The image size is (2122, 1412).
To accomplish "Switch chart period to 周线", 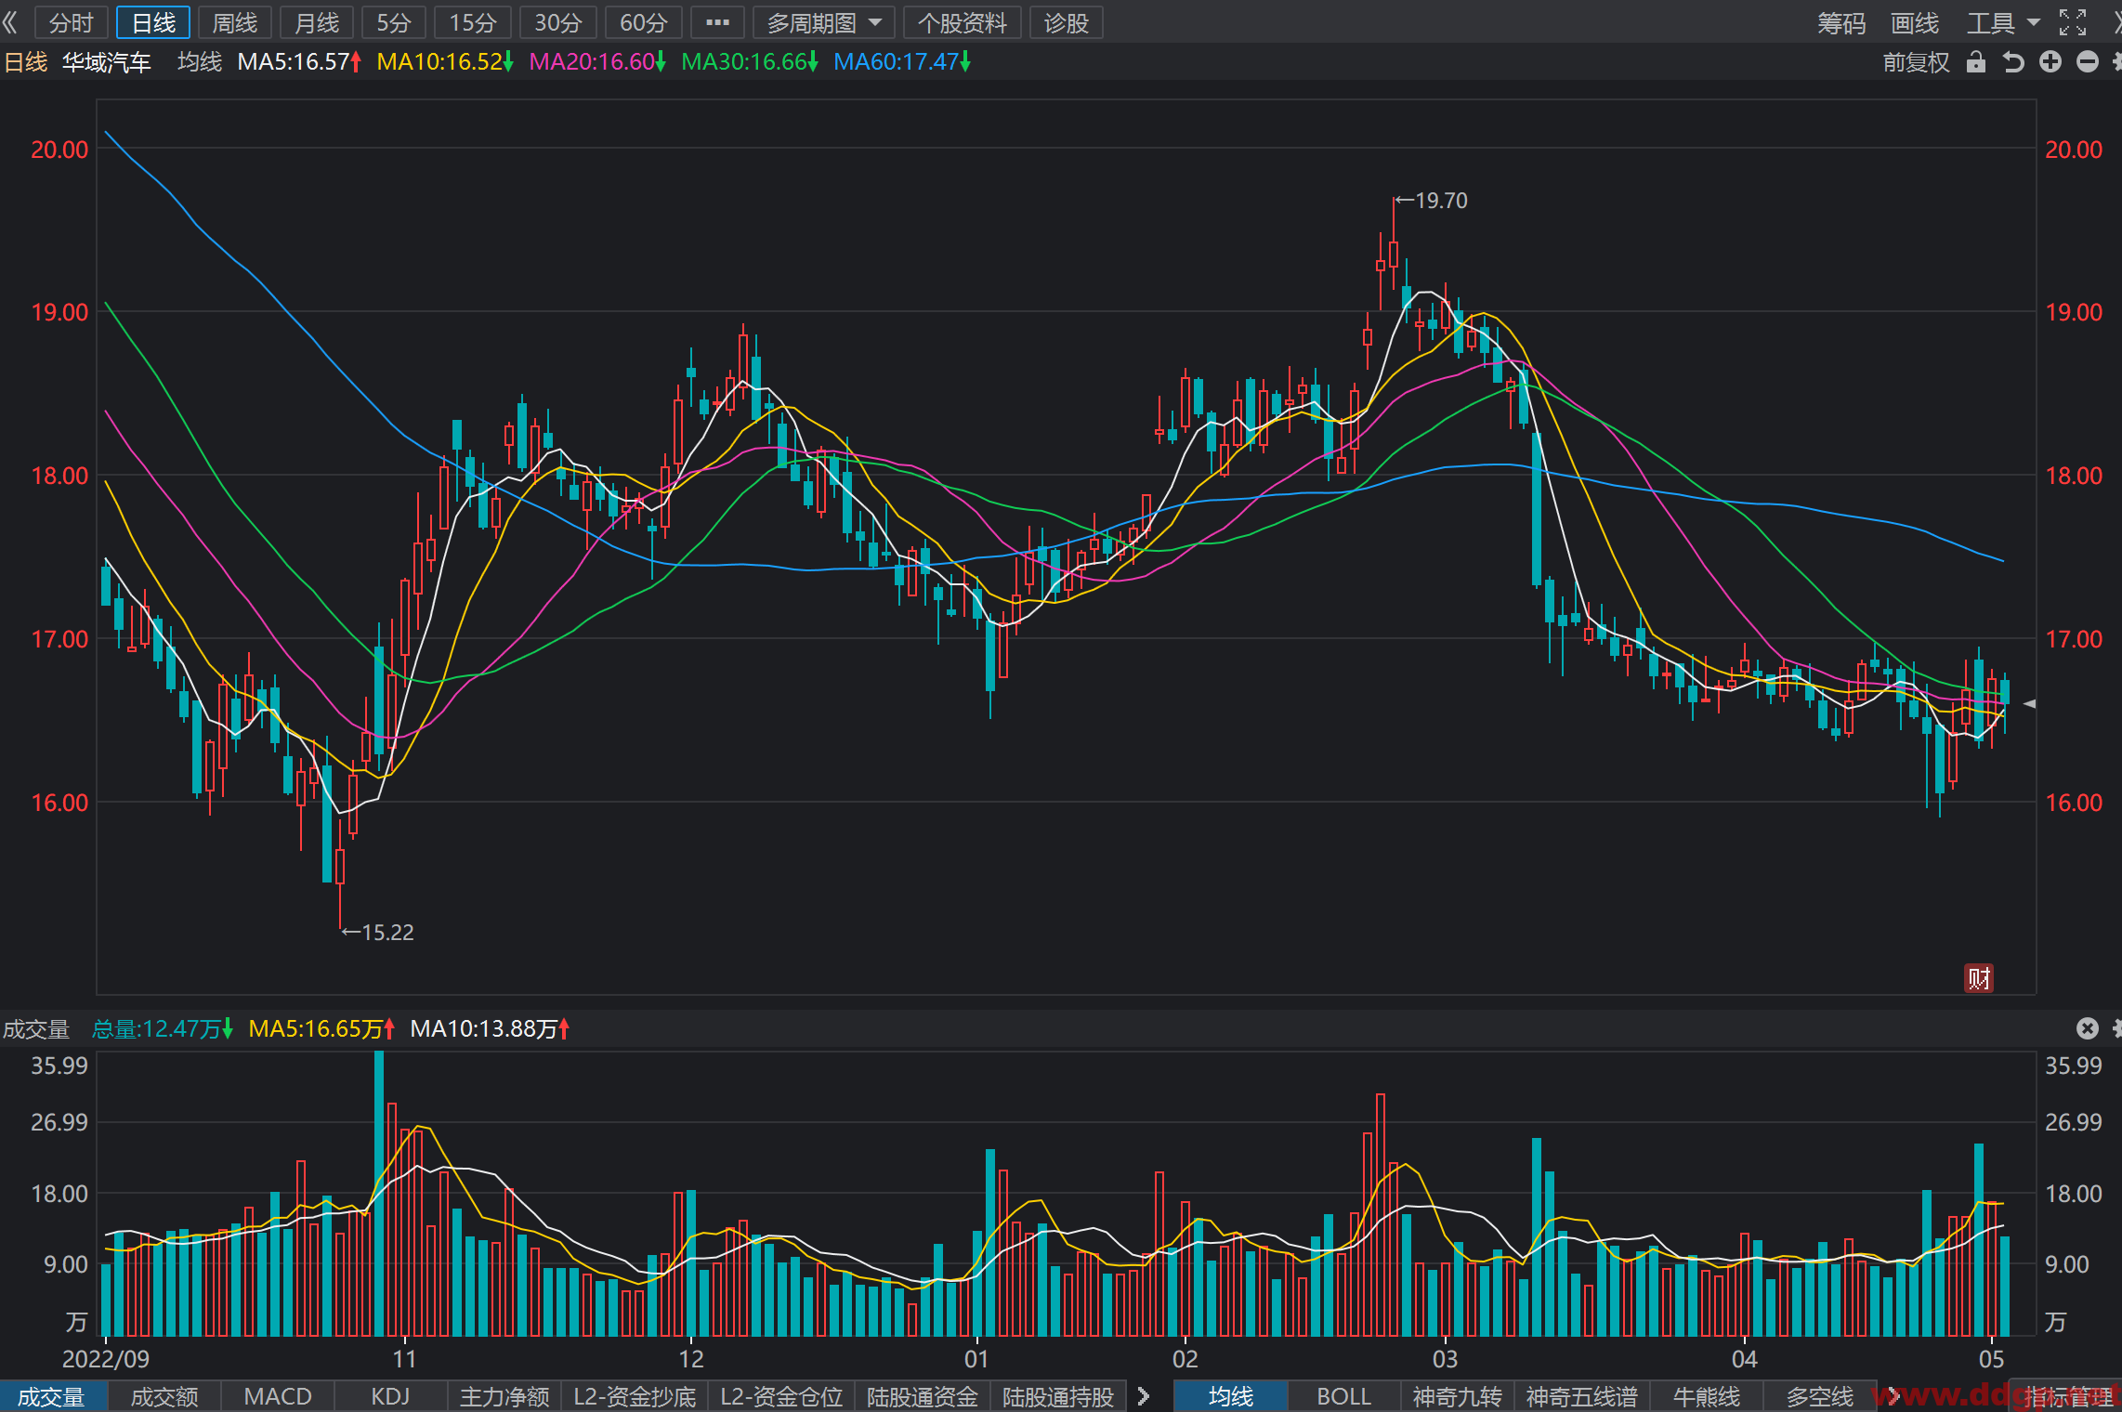I will [234, 22].
